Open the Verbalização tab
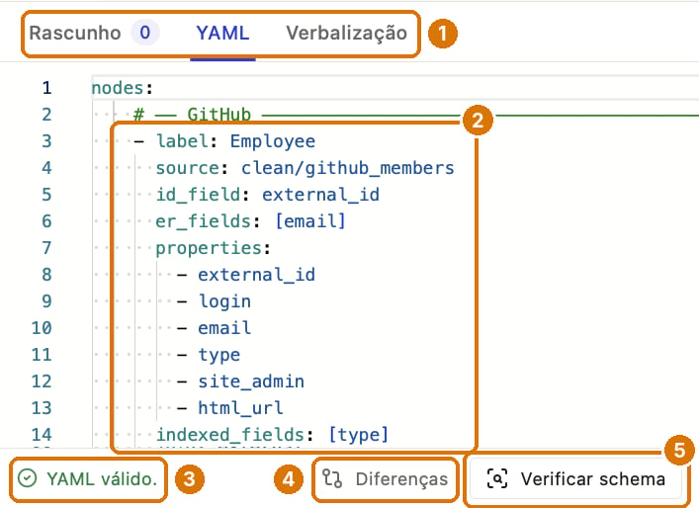 click(x=346, y=33)
